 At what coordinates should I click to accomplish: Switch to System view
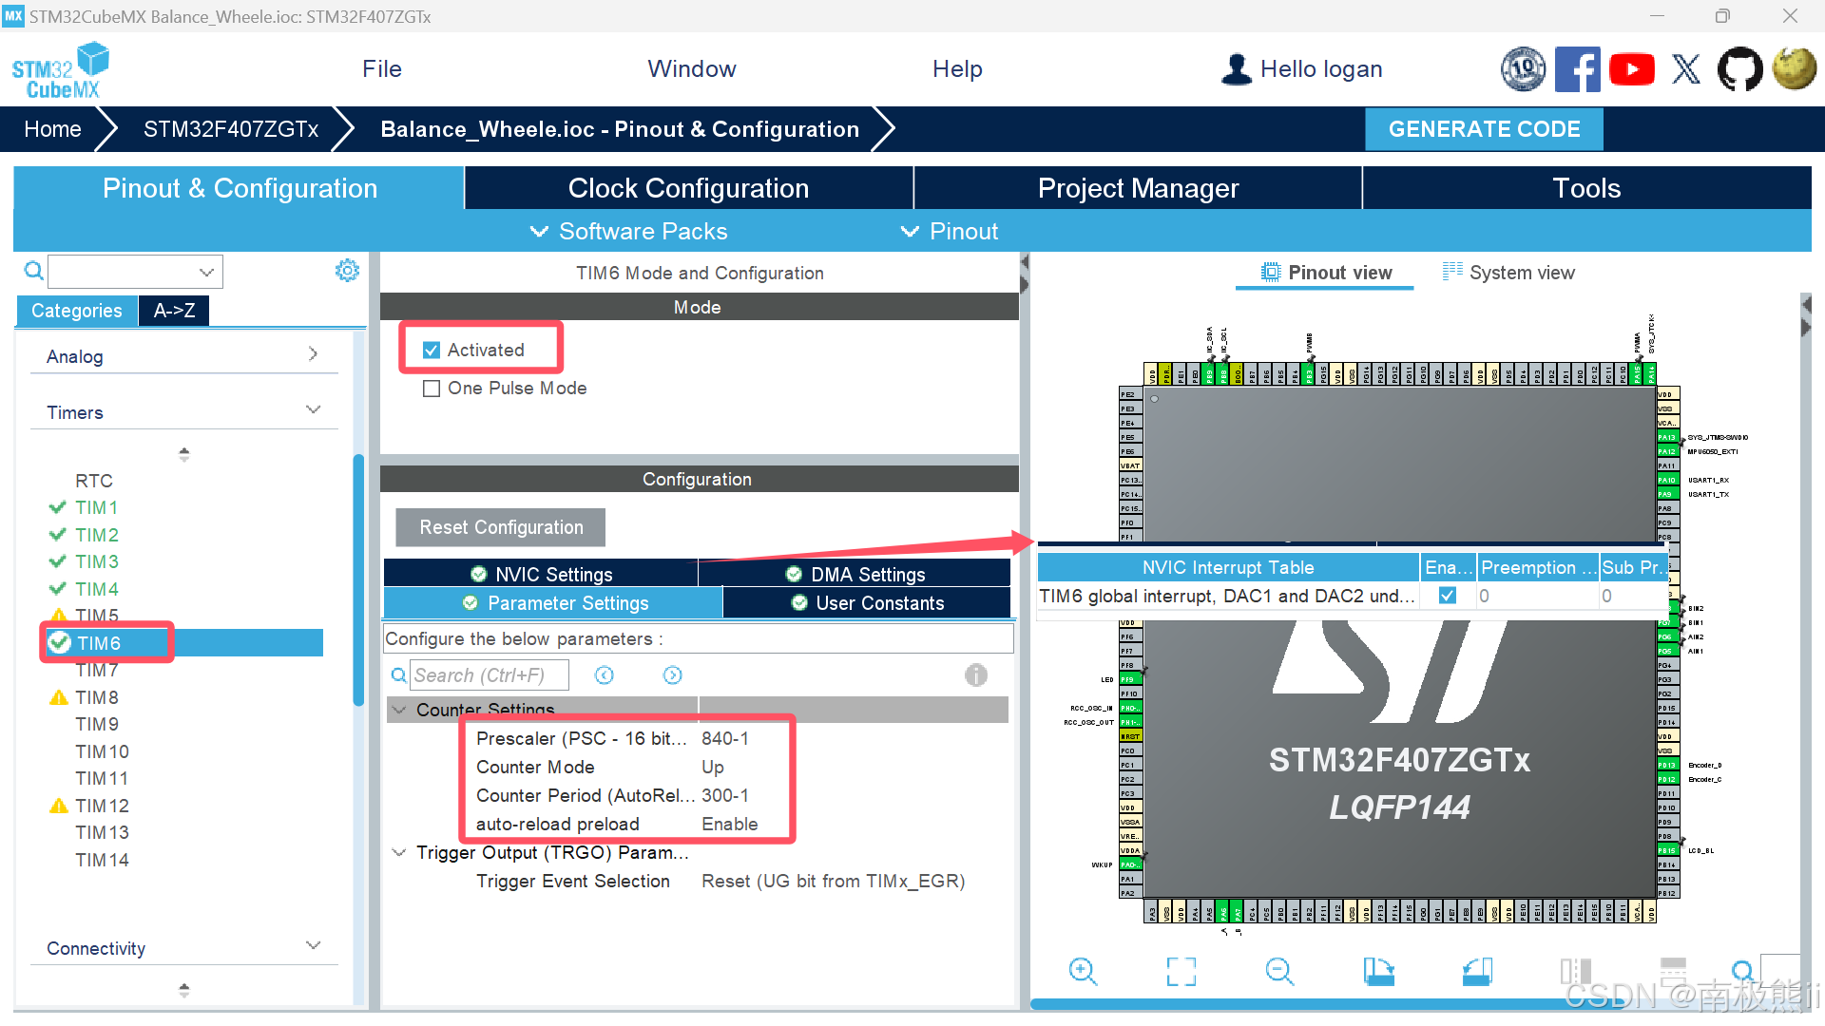[x=1508, y=273]
